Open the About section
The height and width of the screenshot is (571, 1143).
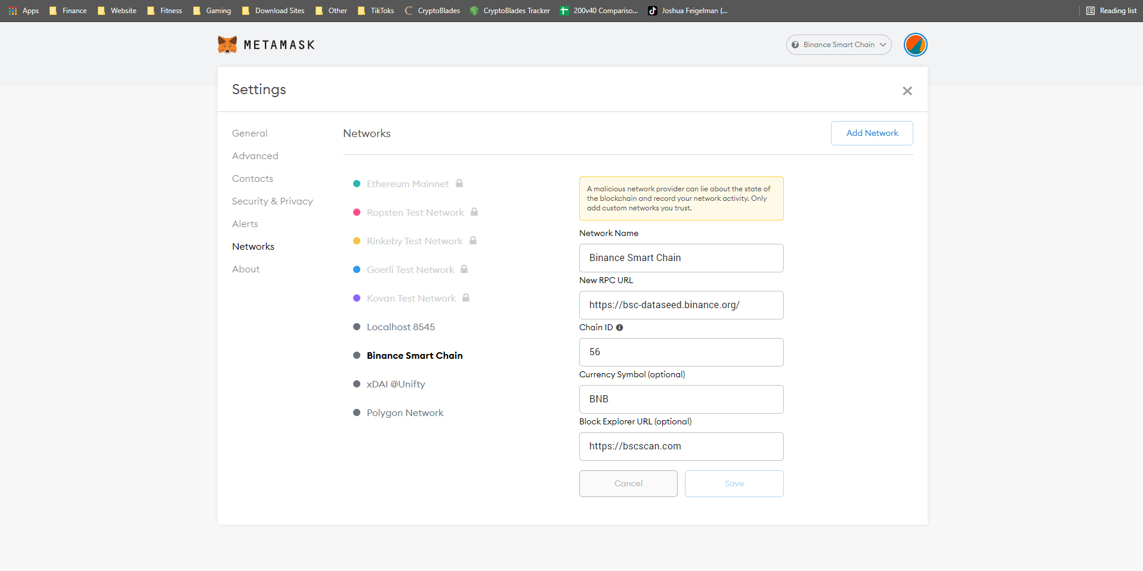[x=246, y=269]
